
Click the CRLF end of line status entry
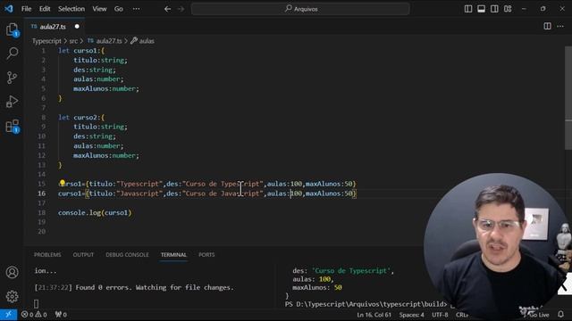[461, 315]
